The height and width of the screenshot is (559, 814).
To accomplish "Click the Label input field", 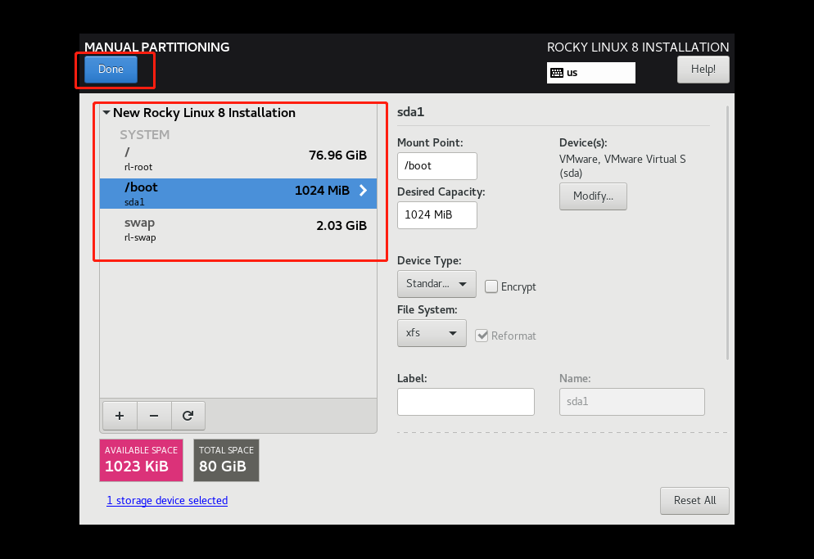I will point(466,402).
